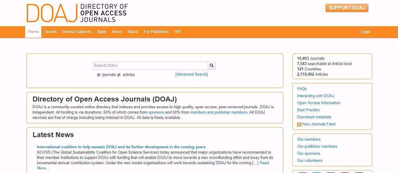Click the 121 Countries statistic
Screen dimensions: 398x173
(309, 69)
